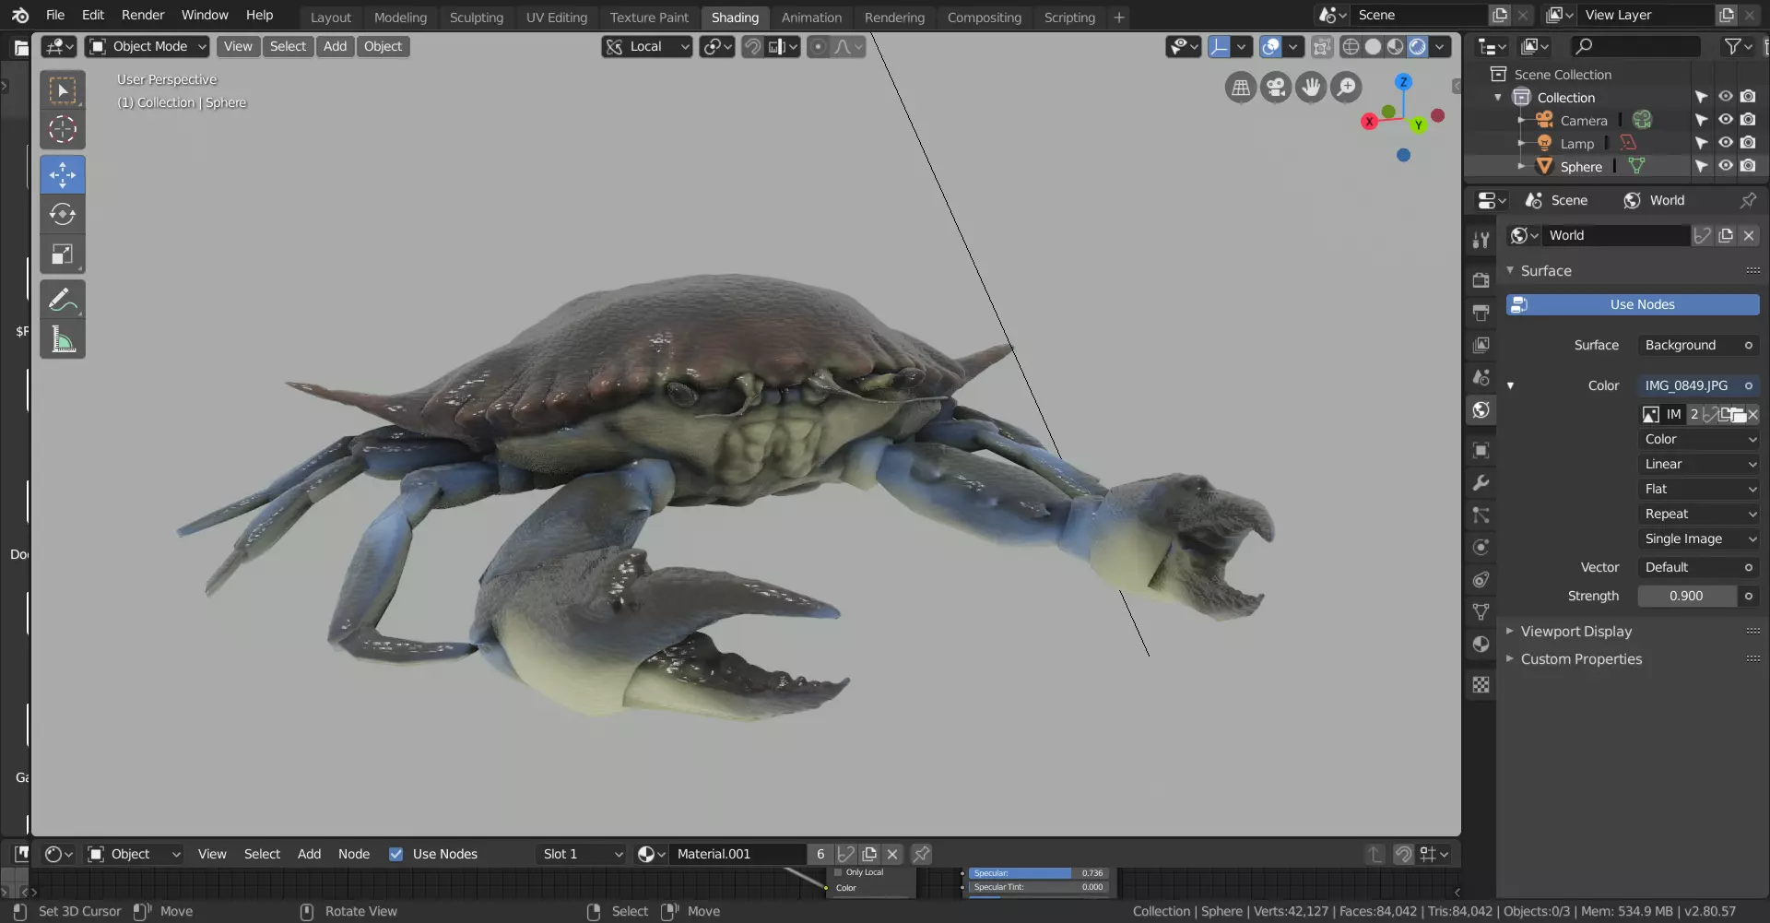Open the File menu
The width and height of the screenshot is (1770, 923).
click(x=55, y=15)
